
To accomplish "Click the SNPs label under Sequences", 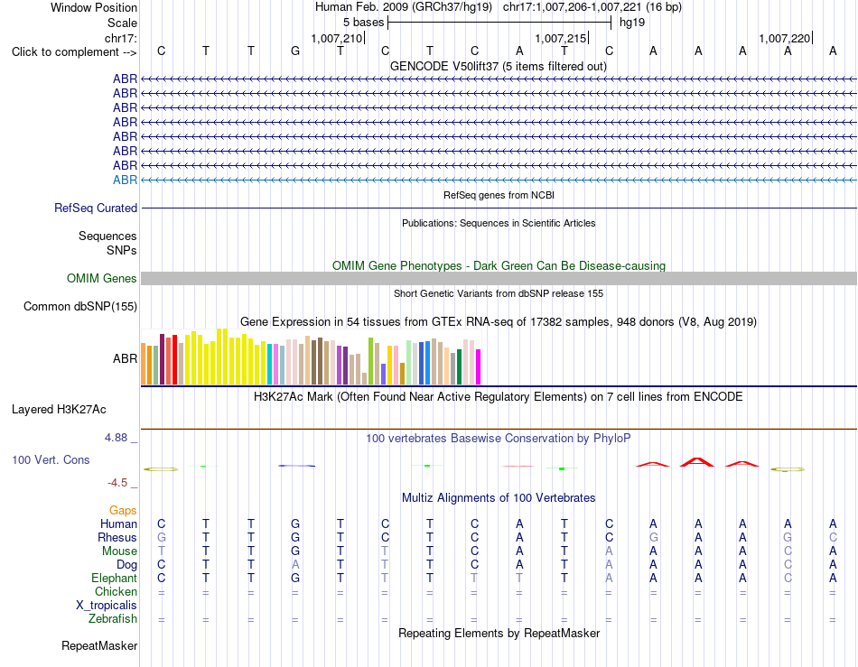I will pyautogui.click(x=122, y=250).
